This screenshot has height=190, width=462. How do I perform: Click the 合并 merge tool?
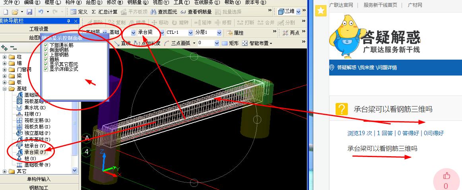point(266,22)
